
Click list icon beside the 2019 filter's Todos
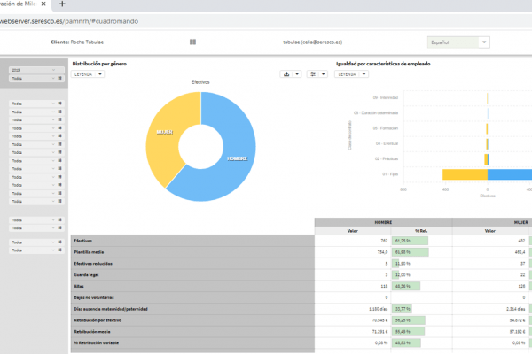59,79
